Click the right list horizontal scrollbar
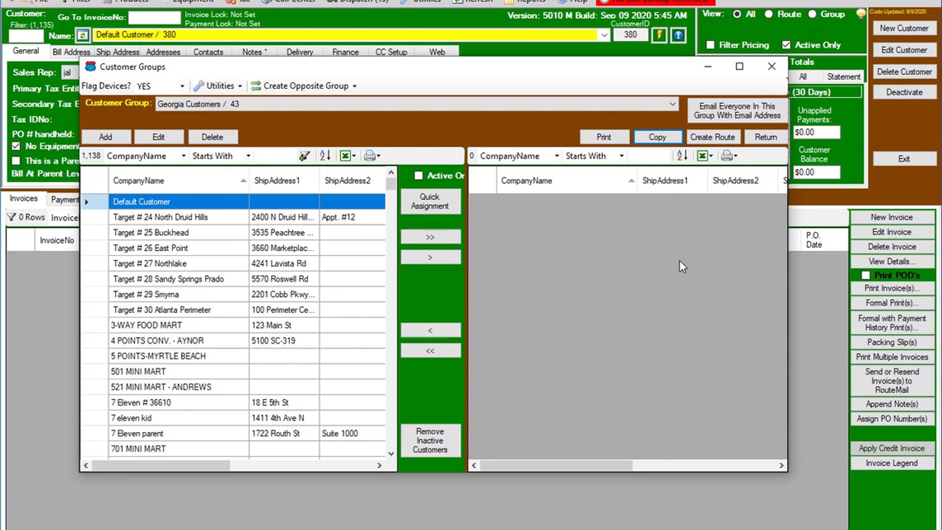The height and width of the screenshot is (530, 942). [628, 465]
